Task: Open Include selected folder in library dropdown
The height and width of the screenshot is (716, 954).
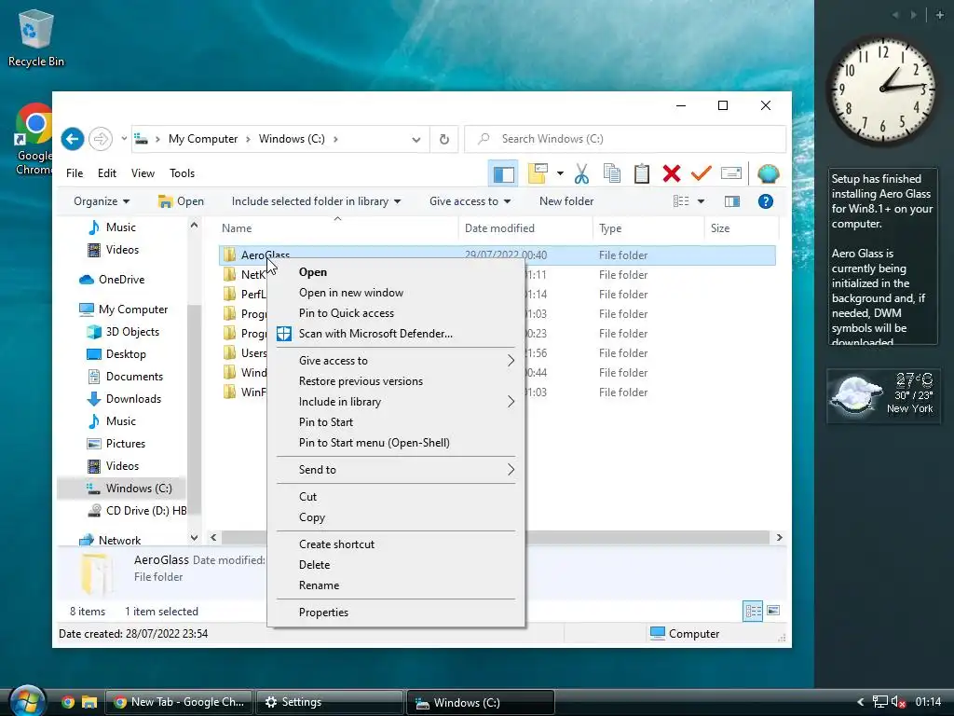Action: (x=316, y=201)
